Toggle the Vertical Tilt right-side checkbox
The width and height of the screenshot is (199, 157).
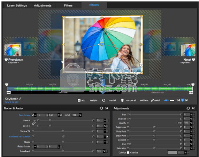(x=107, y=131)
